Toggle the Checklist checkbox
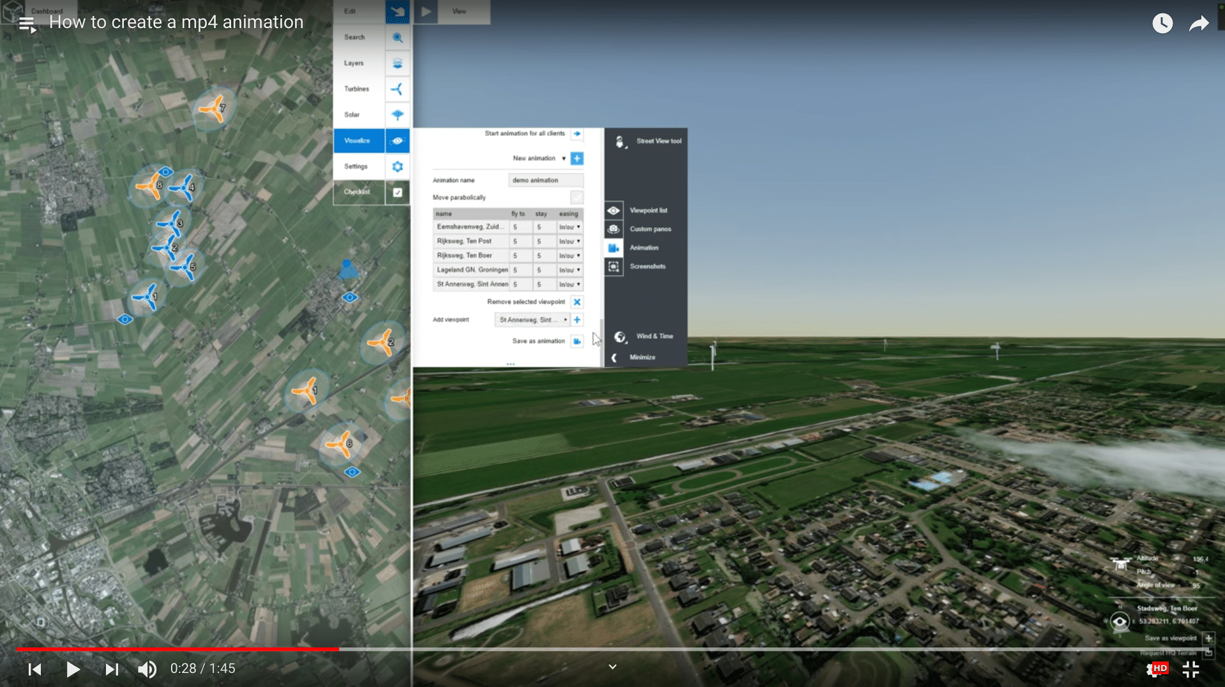The width and height of the screenshot is (1225, 687). [x=398, y=192]
